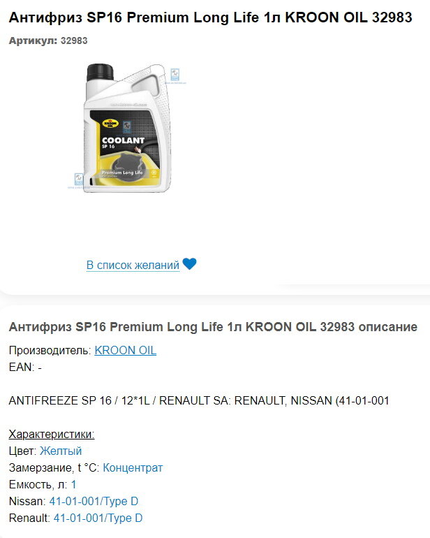Open Nissan 41-01-001/Type D specification link
Image resolution: width=430 pixels, height=538 pixels.
click(94, 501)
